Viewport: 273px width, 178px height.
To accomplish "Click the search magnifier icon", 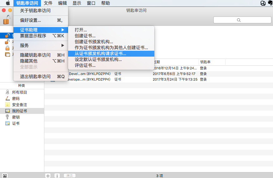I will (x=239, y=20).
